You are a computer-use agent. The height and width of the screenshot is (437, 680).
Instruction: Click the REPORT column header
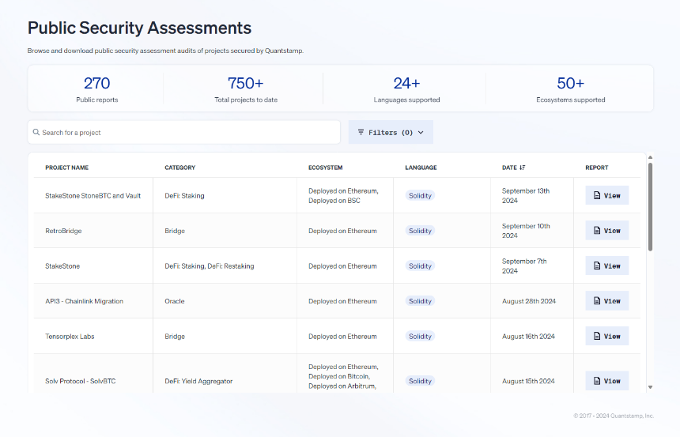(x=597, y=168)
